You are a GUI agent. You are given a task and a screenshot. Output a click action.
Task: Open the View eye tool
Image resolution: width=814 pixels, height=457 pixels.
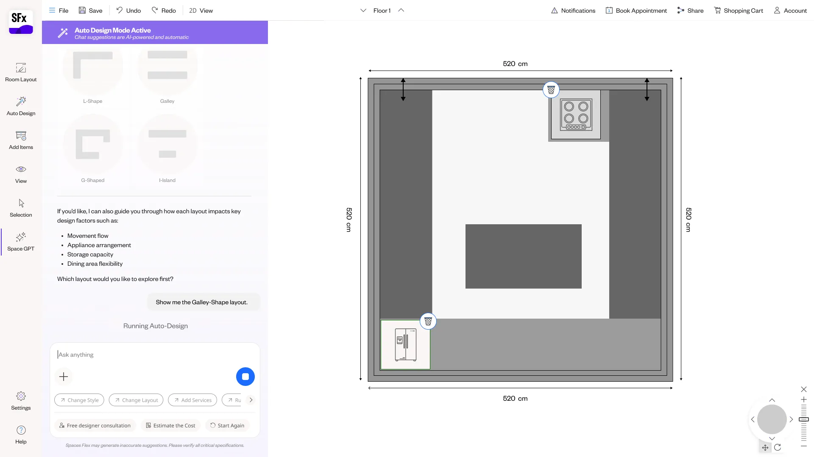(x=21, y=174)
